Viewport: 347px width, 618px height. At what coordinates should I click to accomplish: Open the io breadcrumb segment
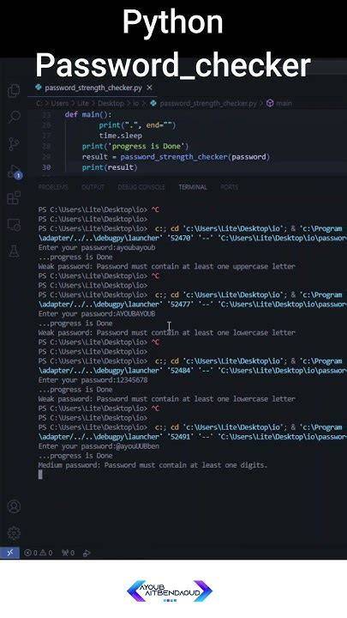click(135, 103)
